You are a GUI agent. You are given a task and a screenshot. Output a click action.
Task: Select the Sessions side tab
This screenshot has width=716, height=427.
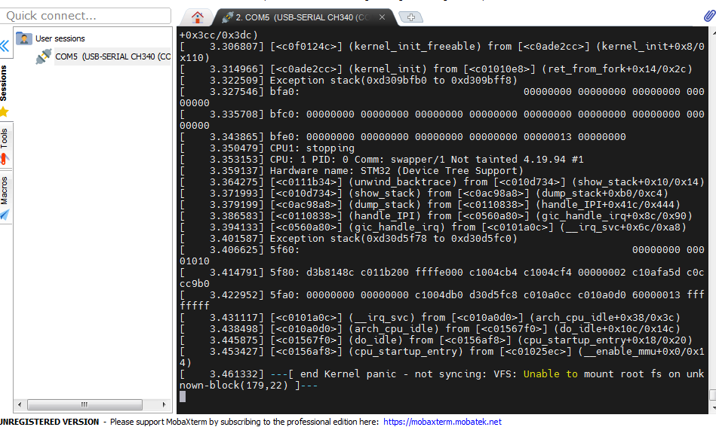4,83
